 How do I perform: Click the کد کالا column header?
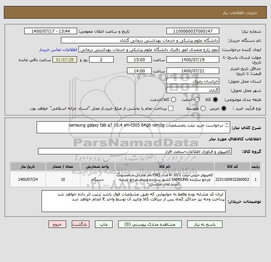(232, 166)
